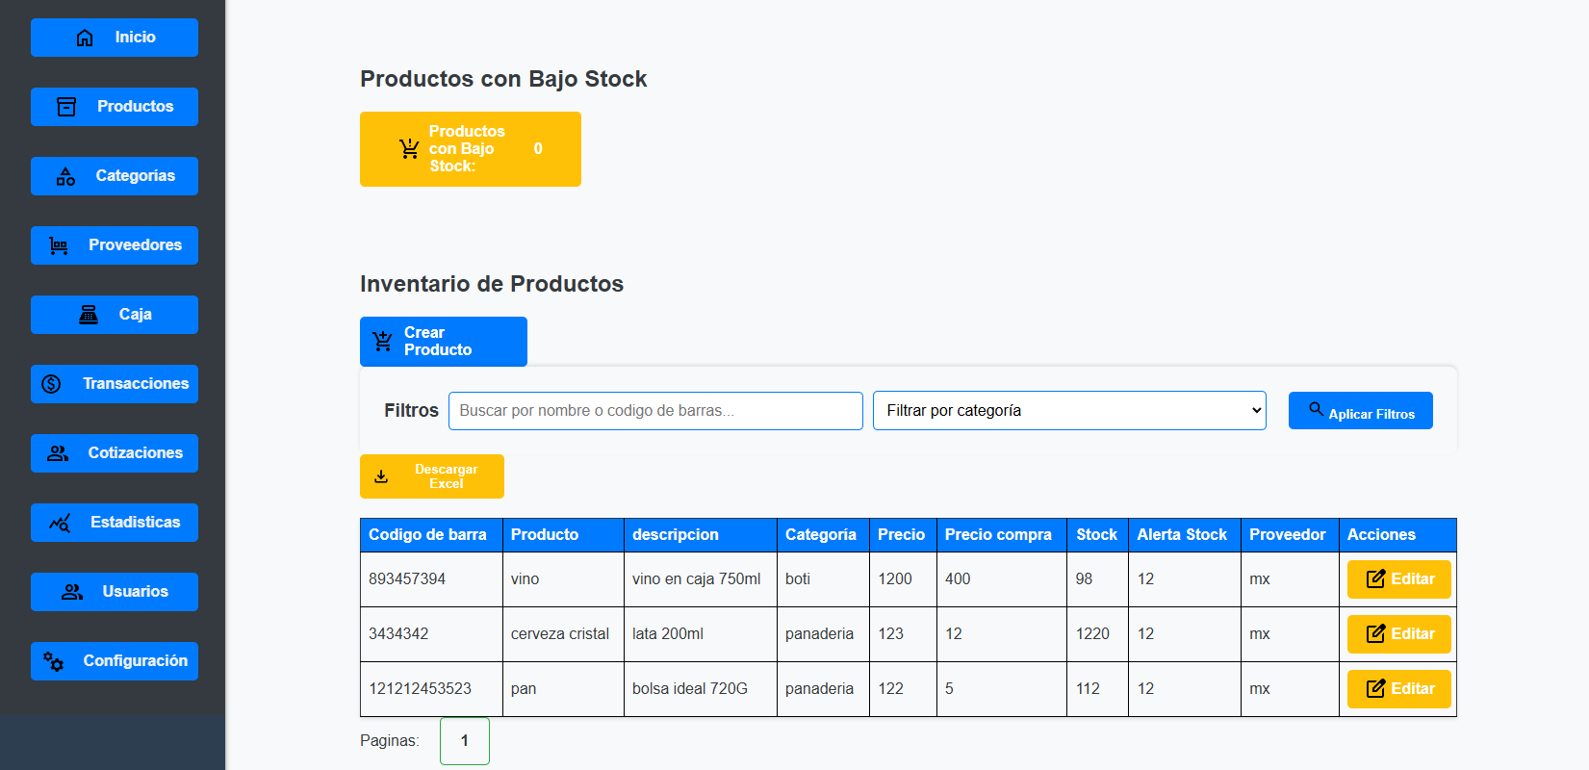Viewport: 1589px width, 770px height.
Task: Go to Inicio in the sidebar
Action: pos(115,38)
